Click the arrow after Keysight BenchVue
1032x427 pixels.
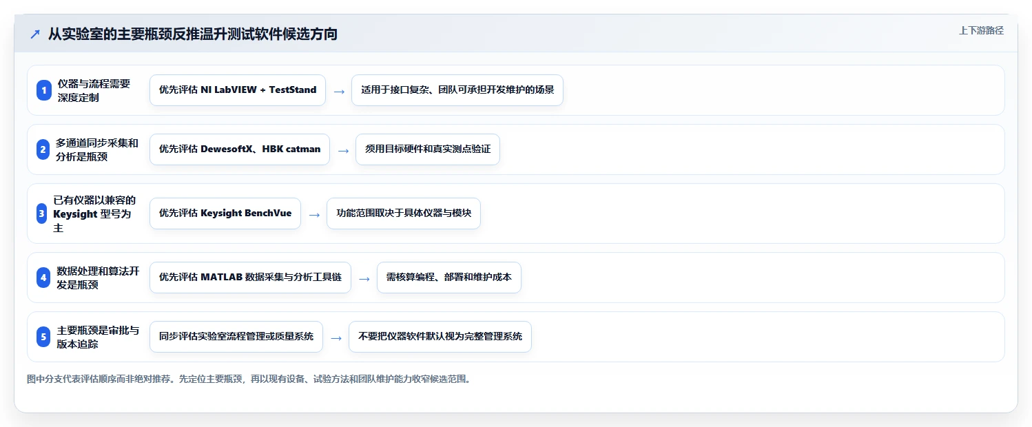coord(314,214)
